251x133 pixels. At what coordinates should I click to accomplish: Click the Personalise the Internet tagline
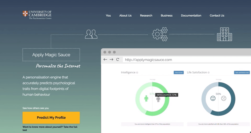(x=58, y=66)
